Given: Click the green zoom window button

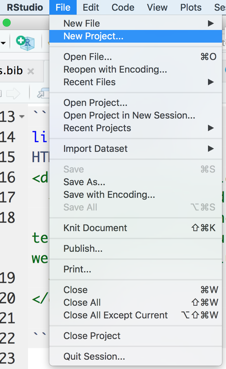Looking at the screenshot, I should pyautogui.click(x=7, y=23).
